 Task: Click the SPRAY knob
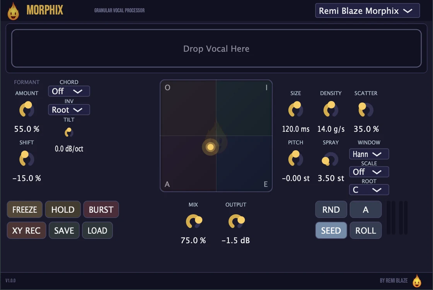330,159
